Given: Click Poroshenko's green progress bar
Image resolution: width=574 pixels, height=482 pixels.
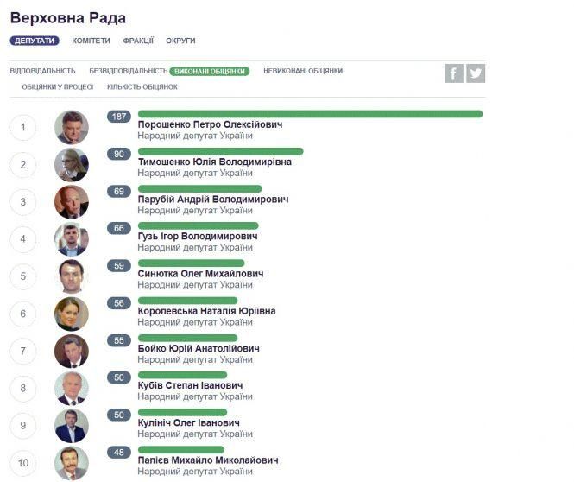Looking at the screenshot, I should click(310, 114).
